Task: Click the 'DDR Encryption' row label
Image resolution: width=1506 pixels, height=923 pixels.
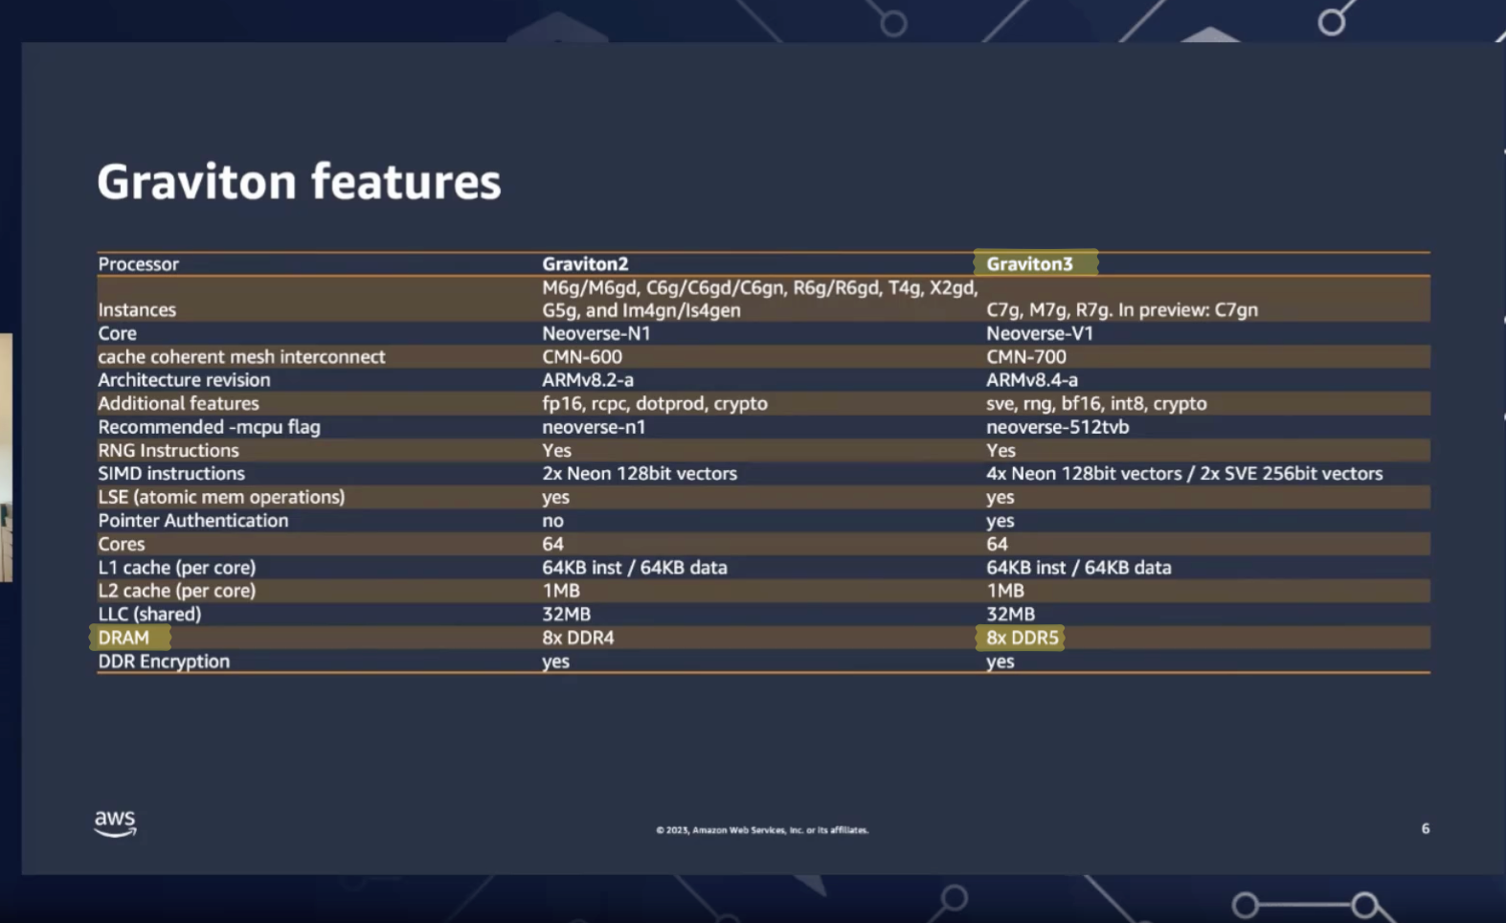Action: 164,661
